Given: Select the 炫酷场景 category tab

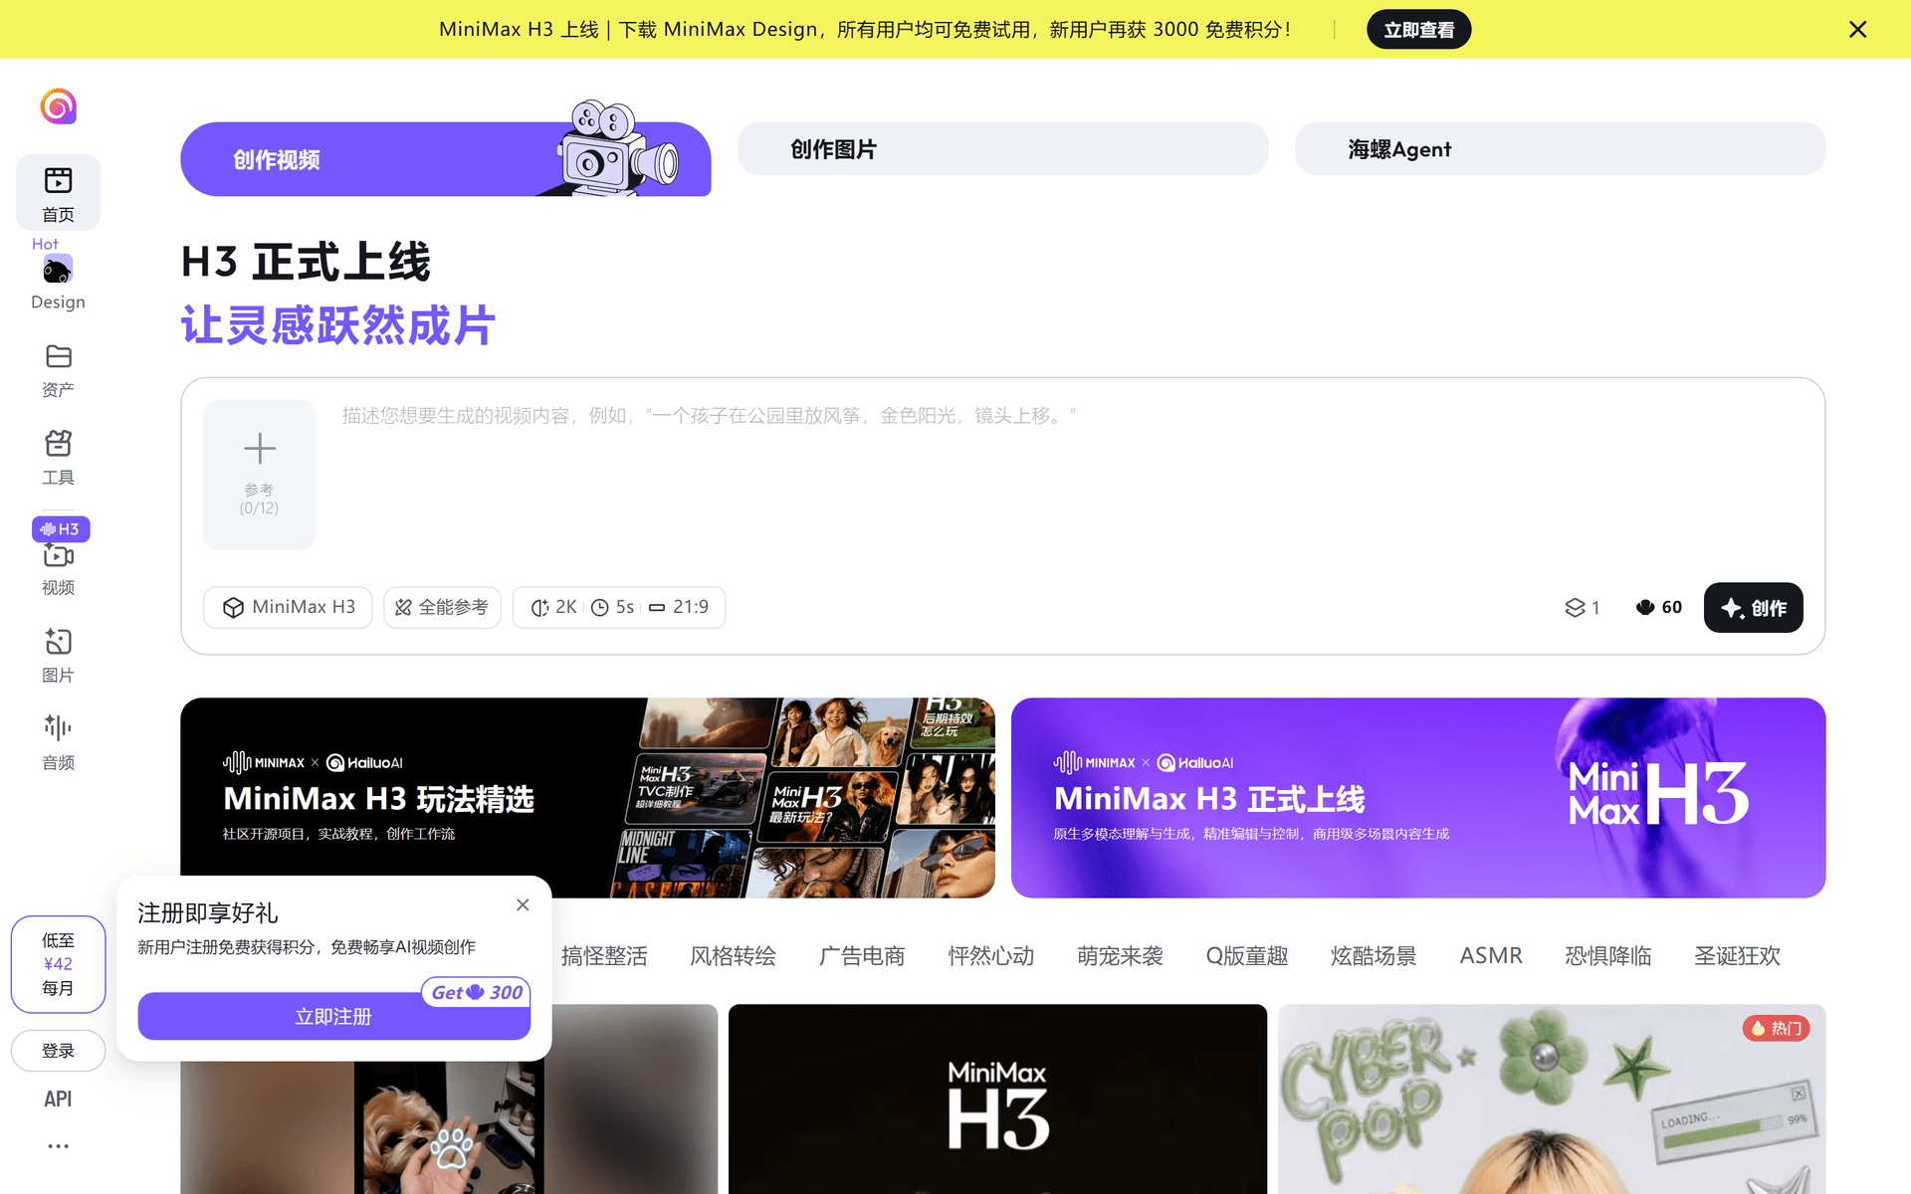Looking at the screenshot, I should [x=1374, y=956].
